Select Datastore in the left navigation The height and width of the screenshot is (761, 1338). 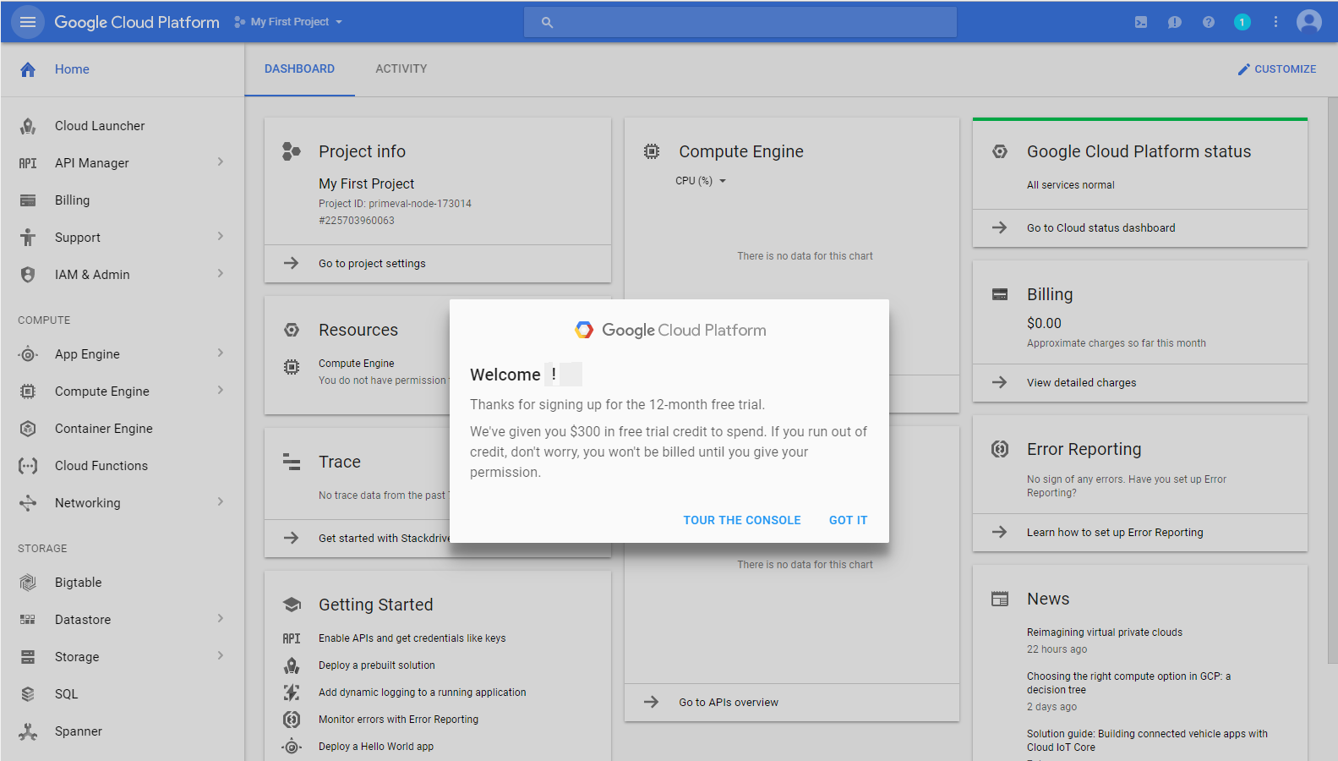point(123,620)
